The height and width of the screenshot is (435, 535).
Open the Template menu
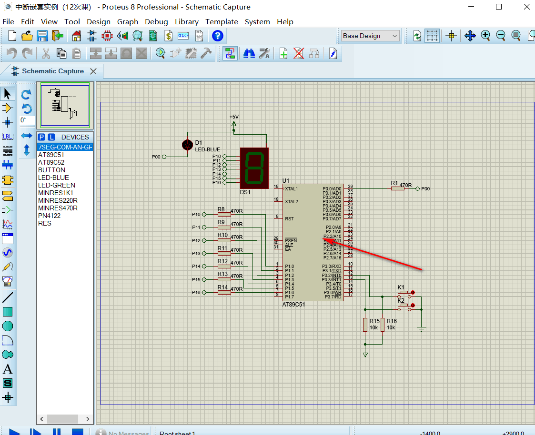[x=222, y=22]
